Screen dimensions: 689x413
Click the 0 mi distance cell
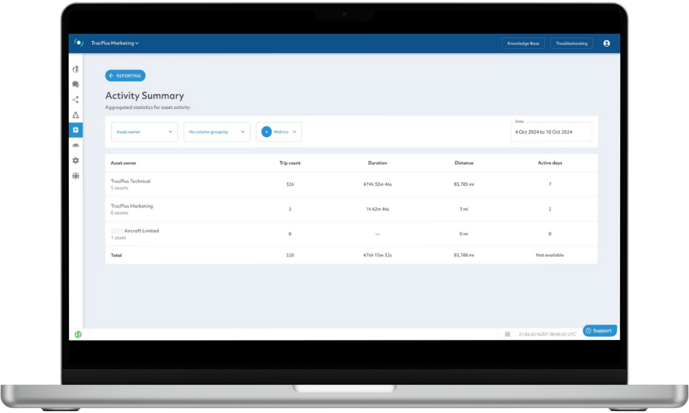tap(464, 234)
